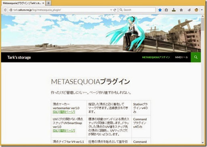Click the Miku header banner image
The height and width of the screenshot is (147, 207).
(101, 33)
